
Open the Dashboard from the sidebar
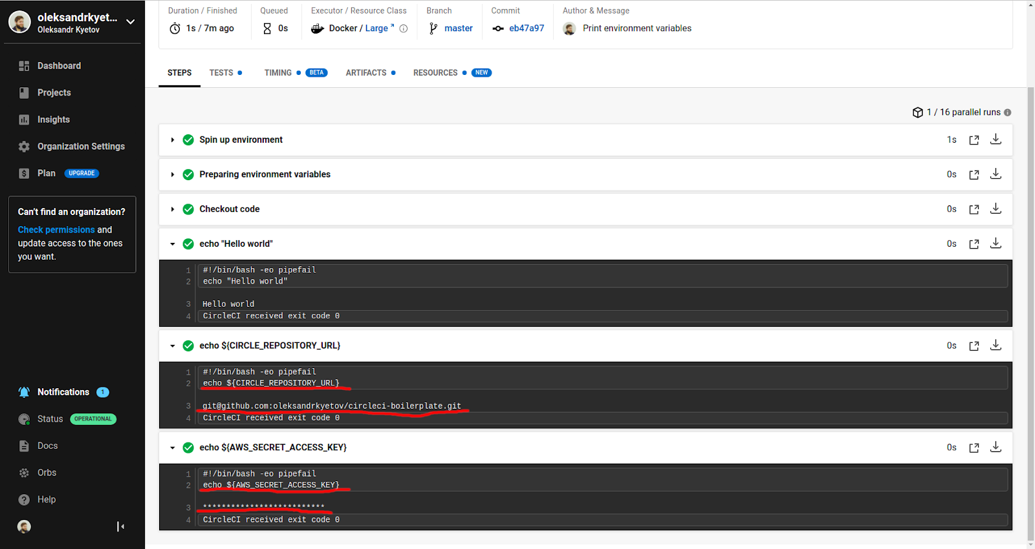point(59,66)
